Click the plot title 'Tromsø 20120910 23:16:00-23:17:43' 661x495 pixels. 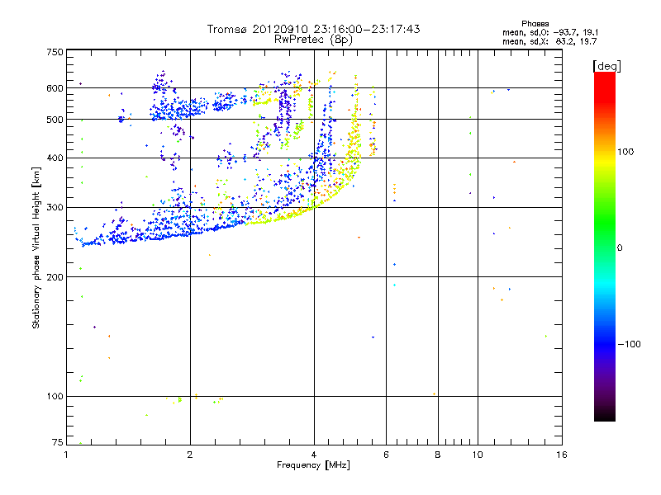313,29
